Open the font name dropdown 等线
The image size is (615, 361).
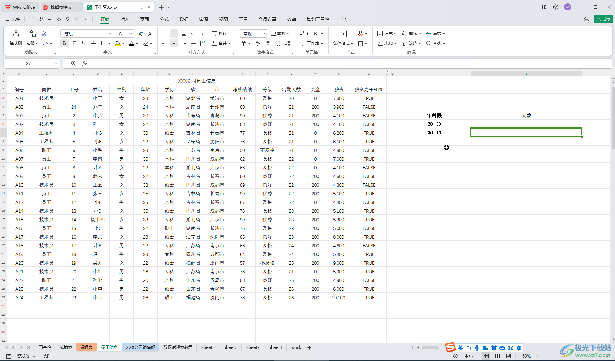coord(87,34)
